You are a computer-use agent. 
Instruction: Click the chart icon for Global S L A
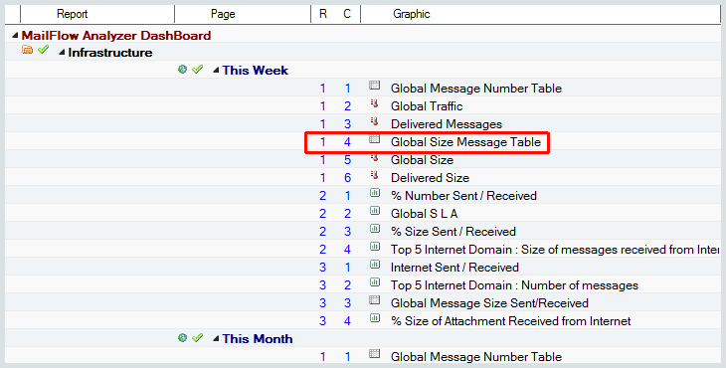tap(375, 211)
